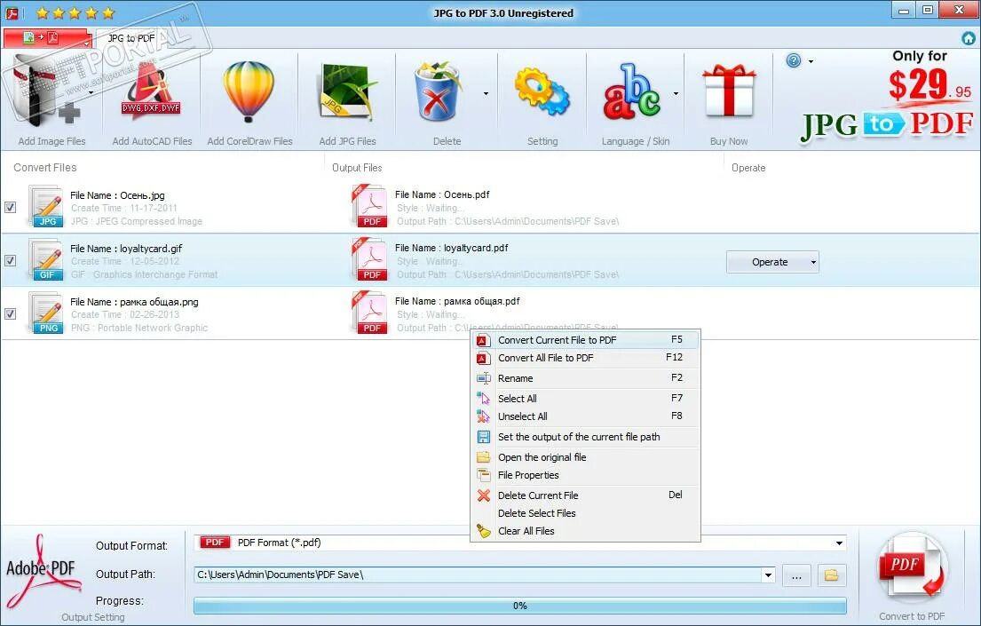Click the Add CorelDraw Files balloon icon
Screen dimensions: 981x626
point(249,91)
